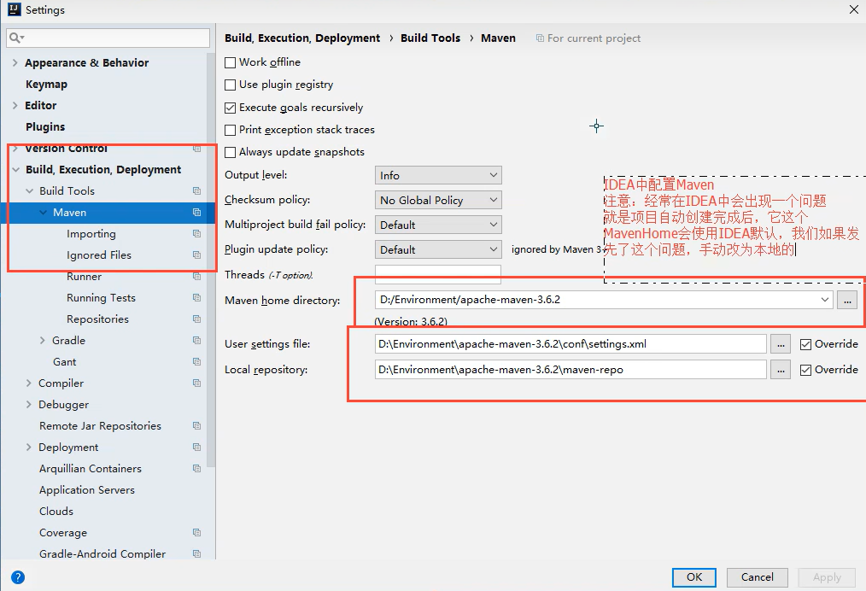Collapse Build, Execution, Deployment node
Viewport: 866px width, 591px height.
15,170
